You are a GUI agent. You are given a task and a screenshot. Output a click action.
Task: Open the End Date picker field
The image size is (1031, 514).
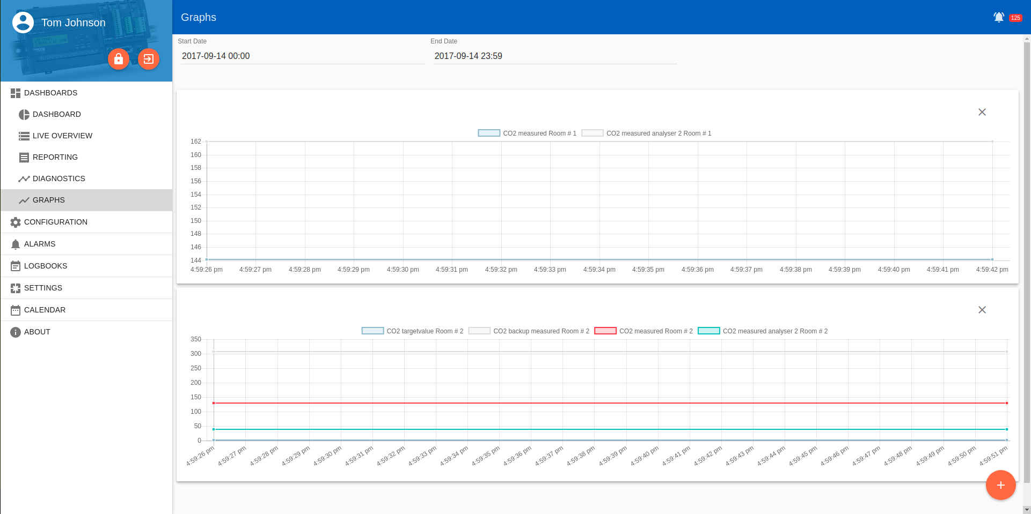coord(555,56)
